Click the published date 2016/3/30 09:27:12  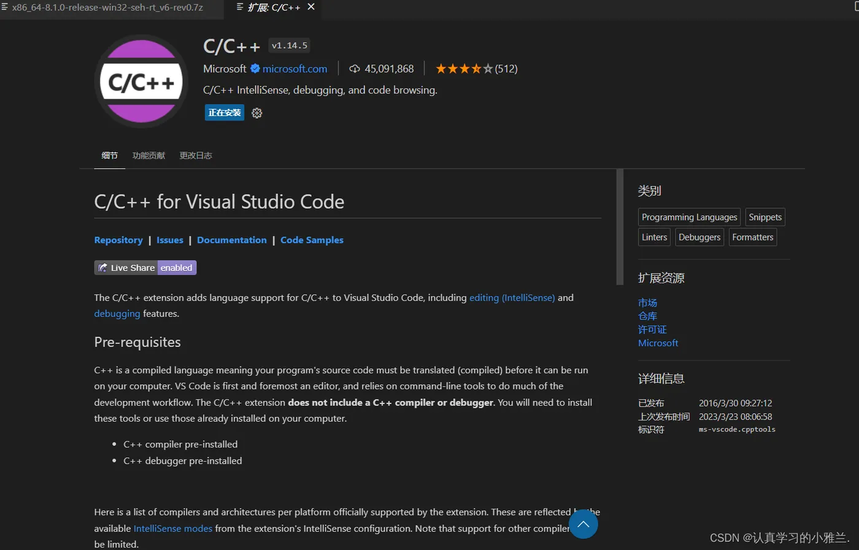tap(735, 403)
